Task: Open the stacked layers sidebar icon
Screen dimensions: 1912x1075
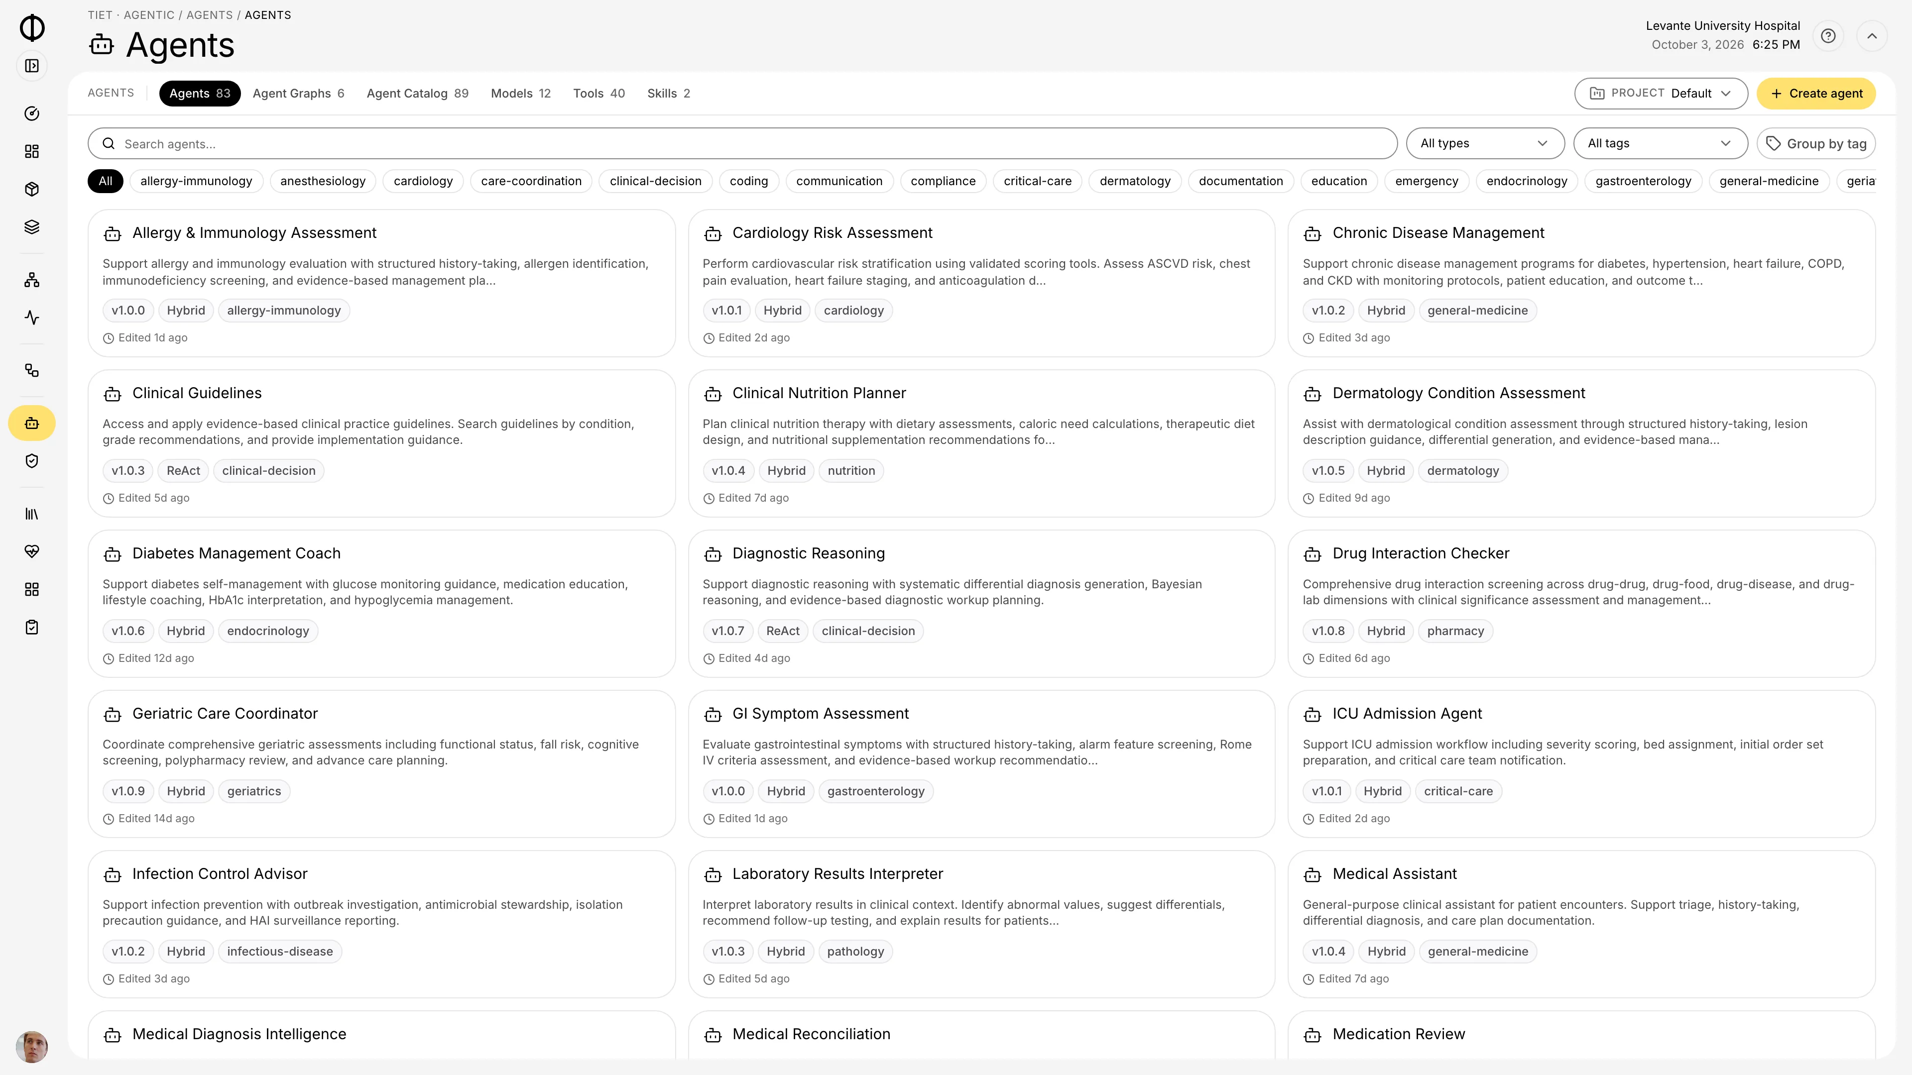Action: (32, 227)
